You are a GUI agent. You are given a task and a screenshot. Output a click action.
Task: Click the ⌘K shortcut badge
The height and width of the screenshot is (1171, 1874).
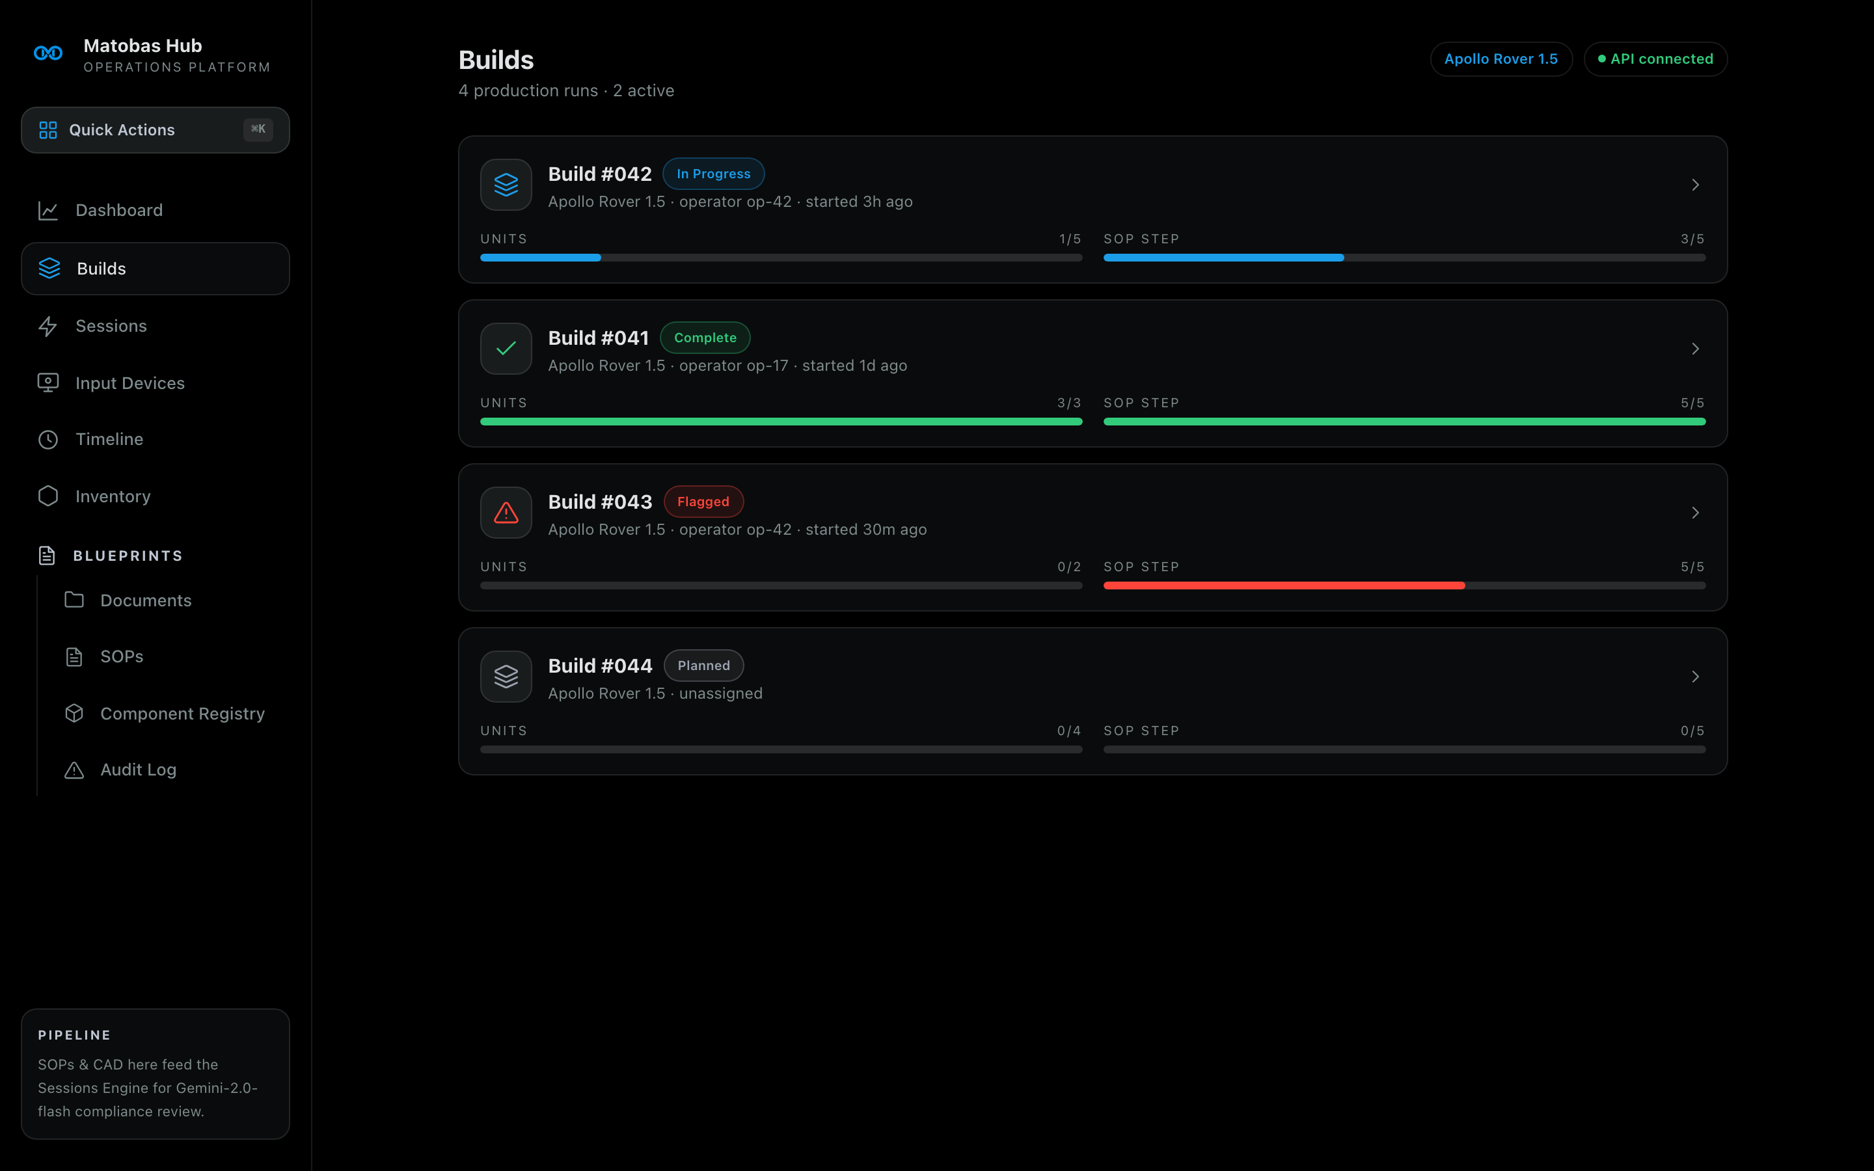[x=258, y=129]
